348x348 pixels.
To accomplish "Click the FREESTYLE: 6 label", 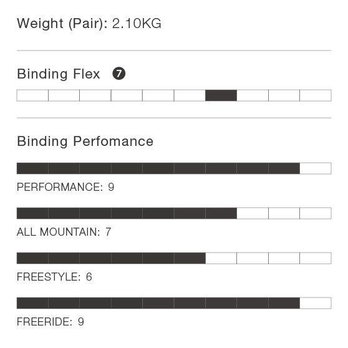I will click(54, 277).
